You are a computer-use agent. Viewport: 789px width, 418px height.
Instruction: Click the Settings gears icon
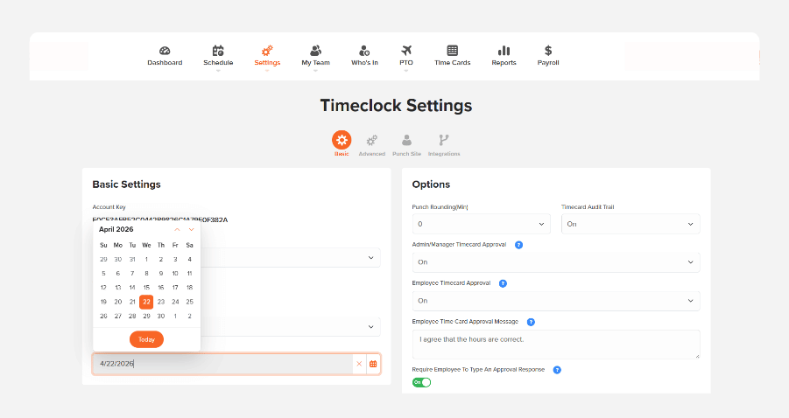pyautogui.click(x=267, y=51)
